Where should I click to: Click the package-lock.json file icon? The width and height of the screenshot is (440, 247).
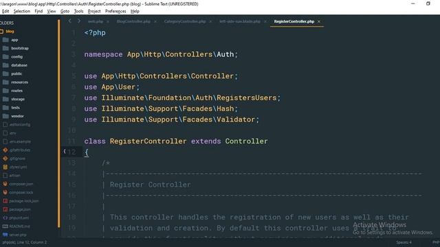pos(5,201)
